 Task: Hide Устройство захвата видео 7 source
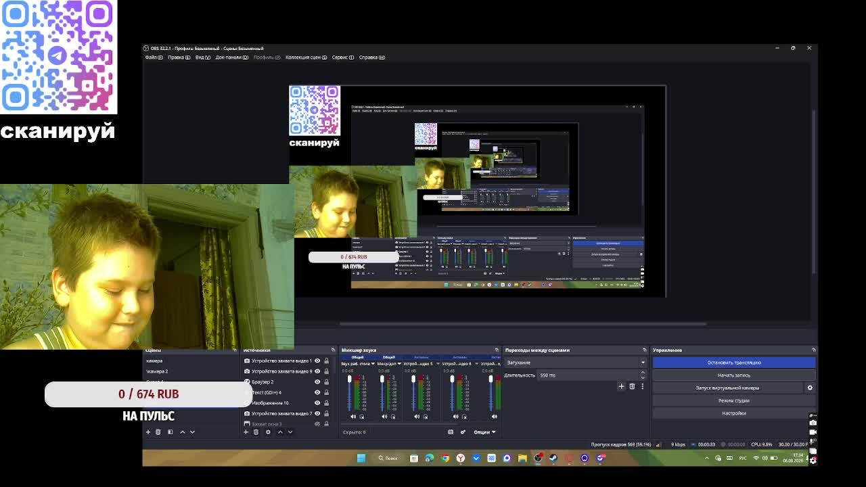[317, 413]
